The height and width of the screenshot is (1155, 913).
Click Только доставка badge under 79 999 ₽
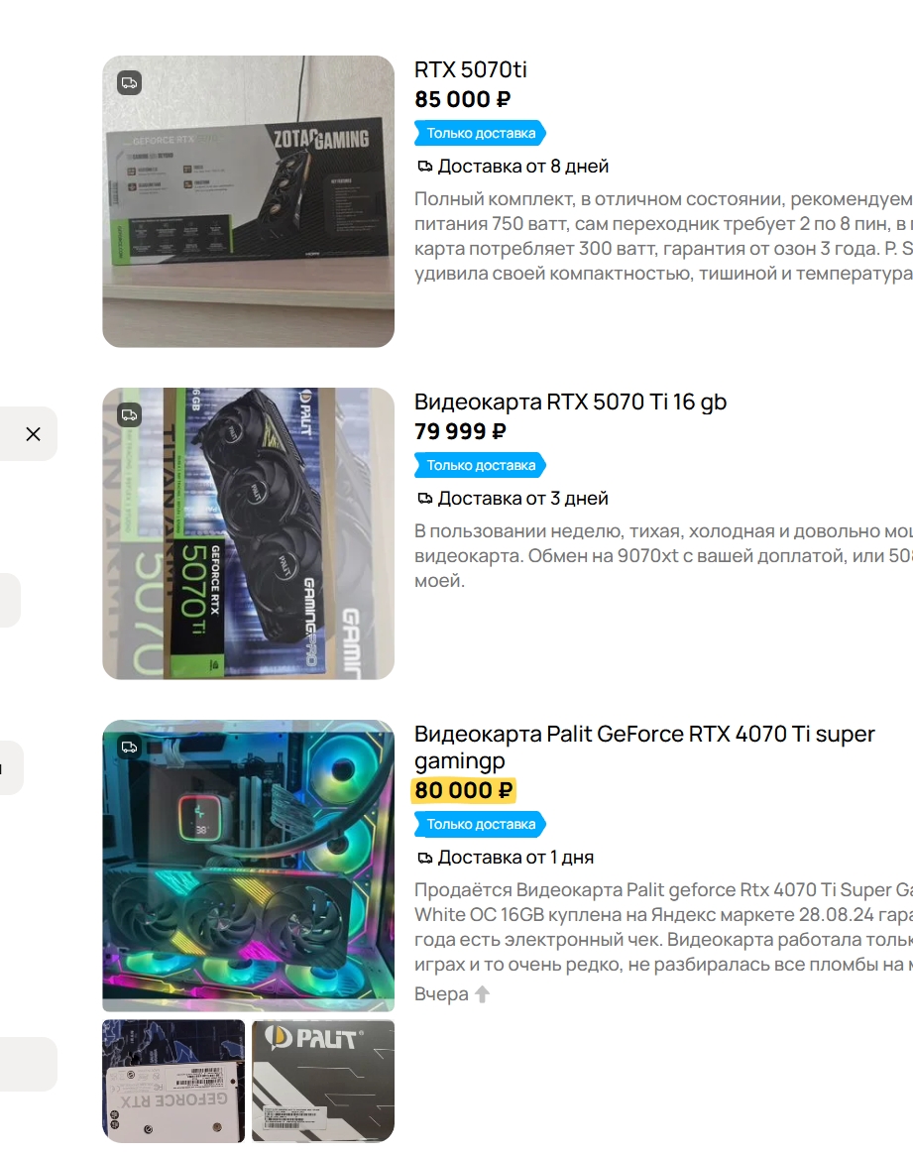coord(480,466)
